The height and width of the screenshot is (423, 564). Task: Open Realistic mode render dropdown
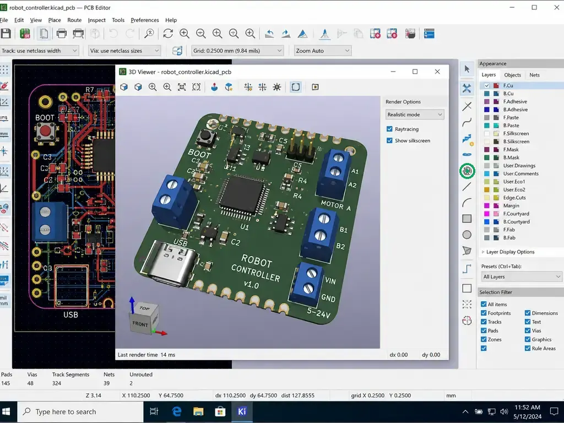pos(415,115)
